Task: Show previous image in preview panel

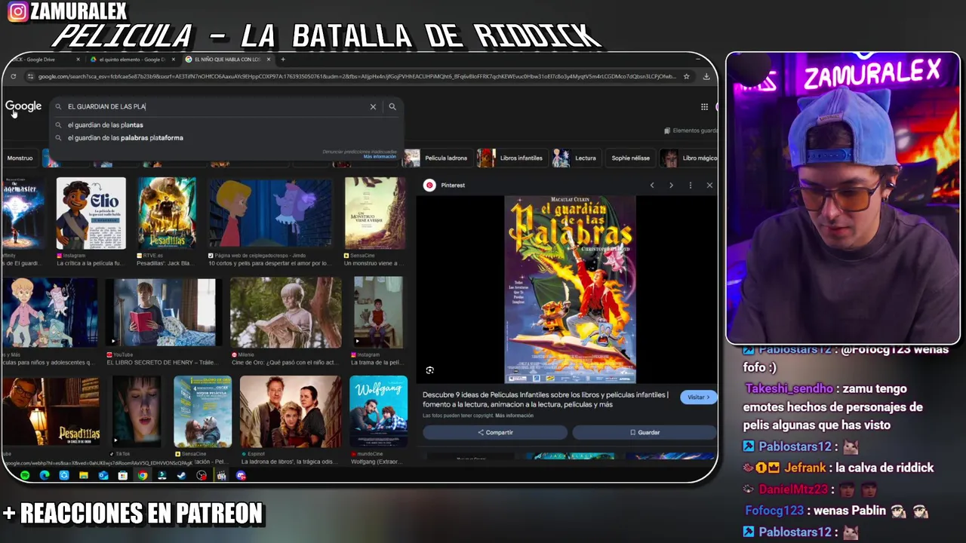Action: pyautogui.click(x=652, y=186)
